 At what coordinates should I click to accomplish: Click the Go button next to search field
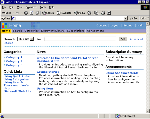(123, 39)
